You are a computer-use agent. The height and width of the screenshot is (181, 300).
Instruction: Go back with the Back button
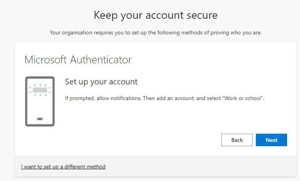pos(237,140)
